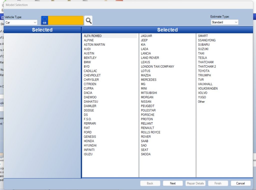Choose INFINITI in the list
This screenshot has width=256, height=190.
coord(89,150)
